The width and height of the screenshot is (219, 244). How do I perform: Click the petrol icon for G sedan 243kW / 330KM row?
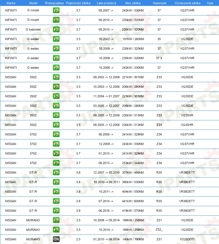coord(56,68)
